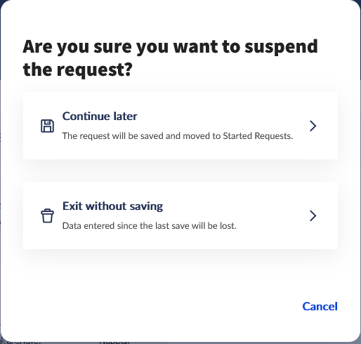Screen dimensions: 361x344
Task: Click the floppy disk save icon
Action: (47, 126)
